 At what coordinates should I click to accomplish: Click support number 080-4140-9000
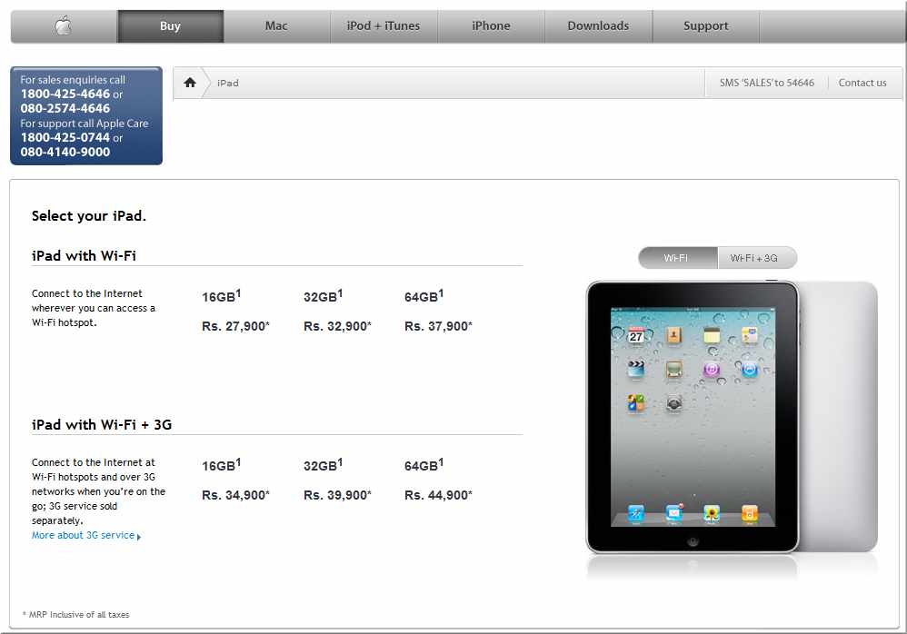click(x=65, y=152)
